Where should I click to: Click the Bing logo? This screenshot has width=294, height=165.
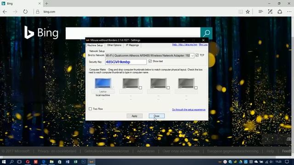tap(41, 33)
